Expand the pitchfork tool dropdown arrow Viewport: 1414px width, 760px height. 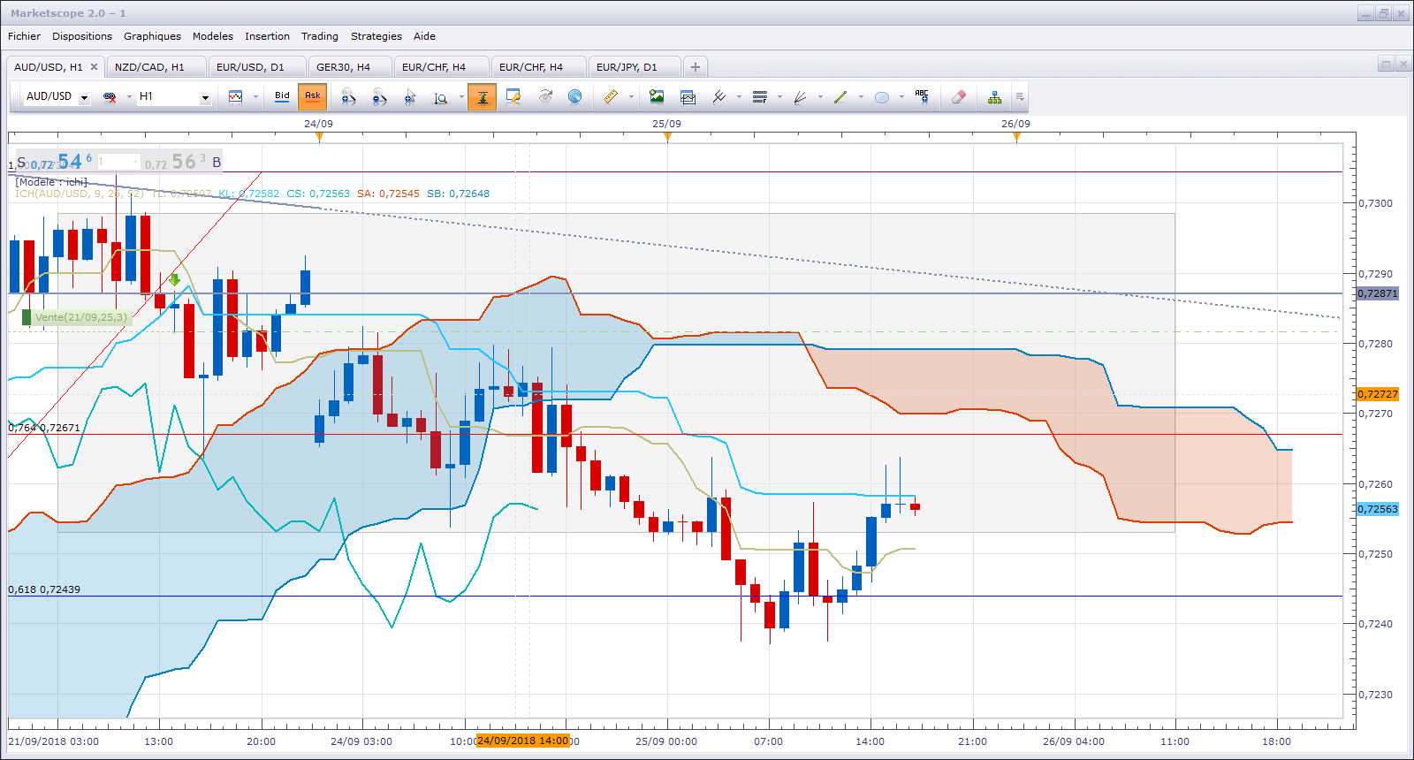pos(739,97)
